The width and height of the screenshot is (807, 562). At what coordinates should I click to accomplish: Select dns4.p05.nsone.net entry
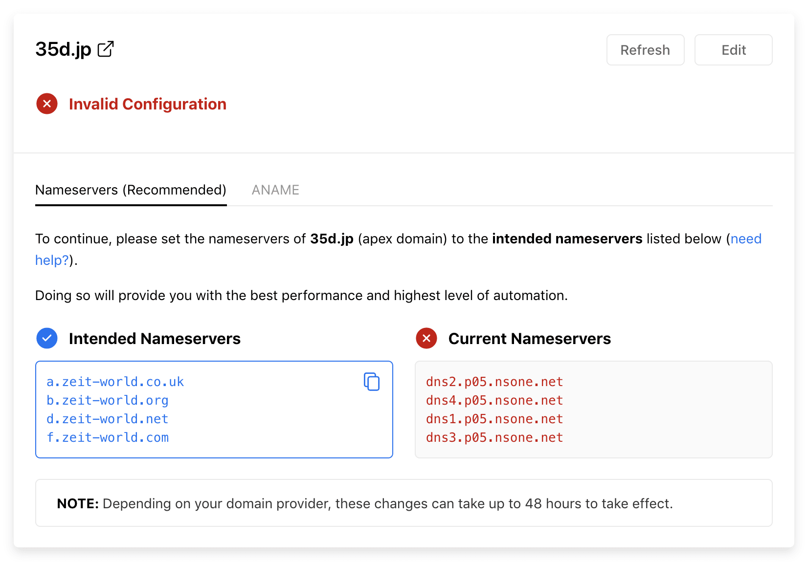pyautogui.click(x=494, y=400)
